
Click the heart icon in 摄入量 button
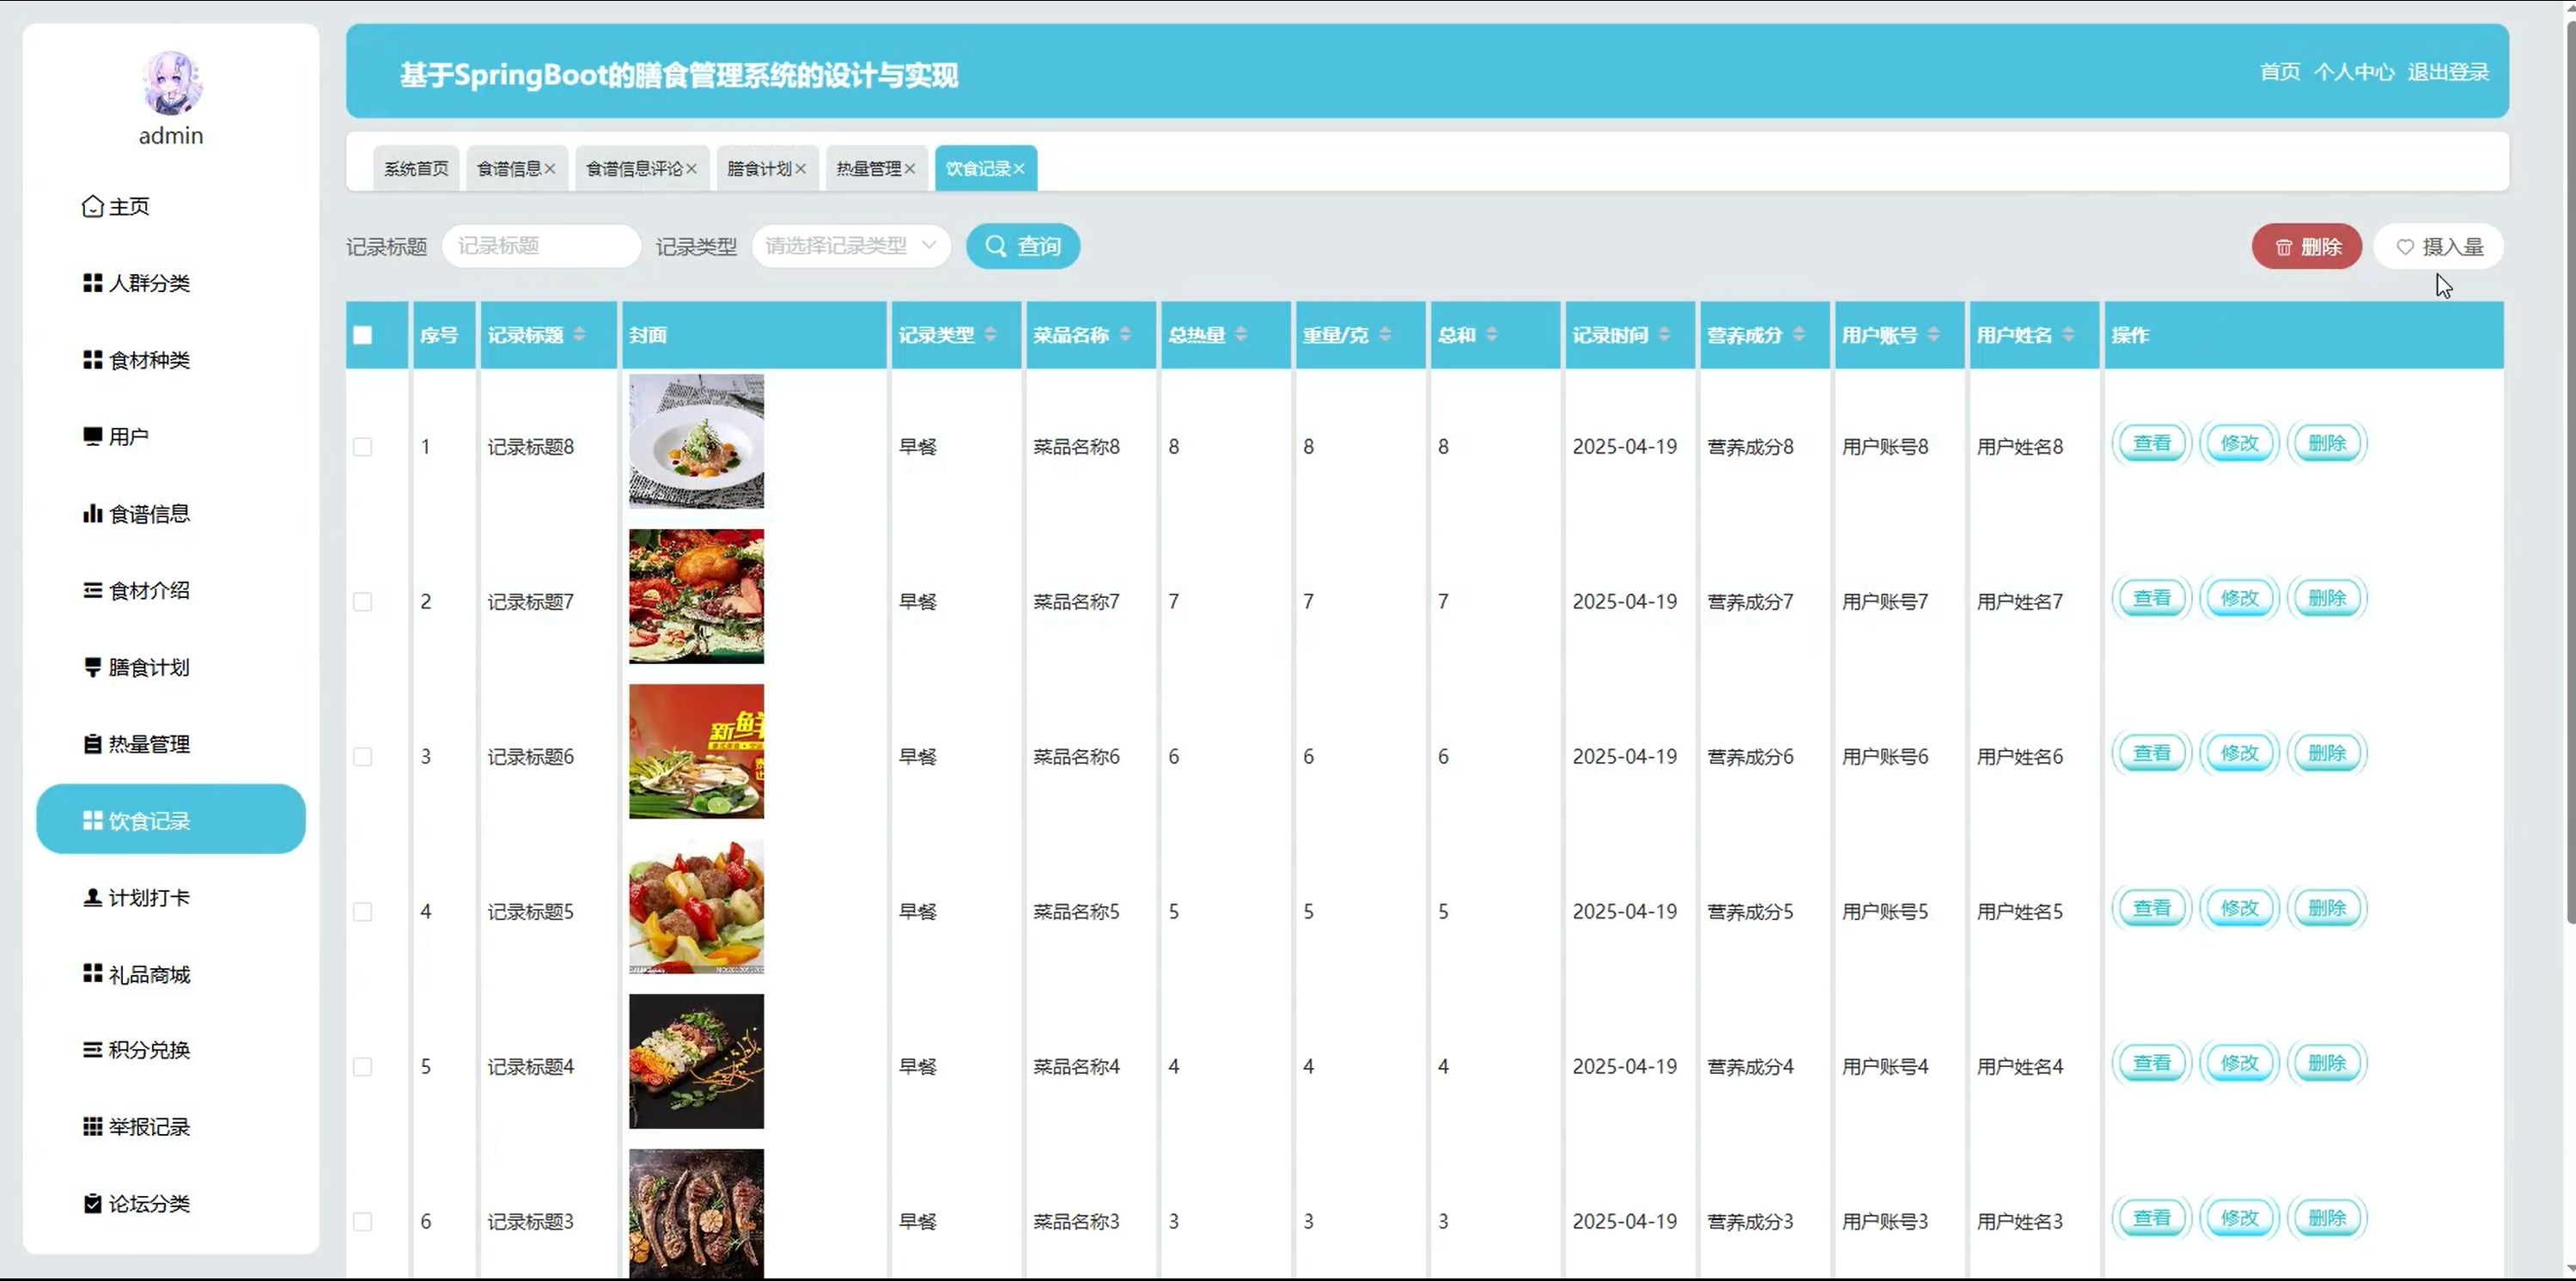coord(2405,247)
